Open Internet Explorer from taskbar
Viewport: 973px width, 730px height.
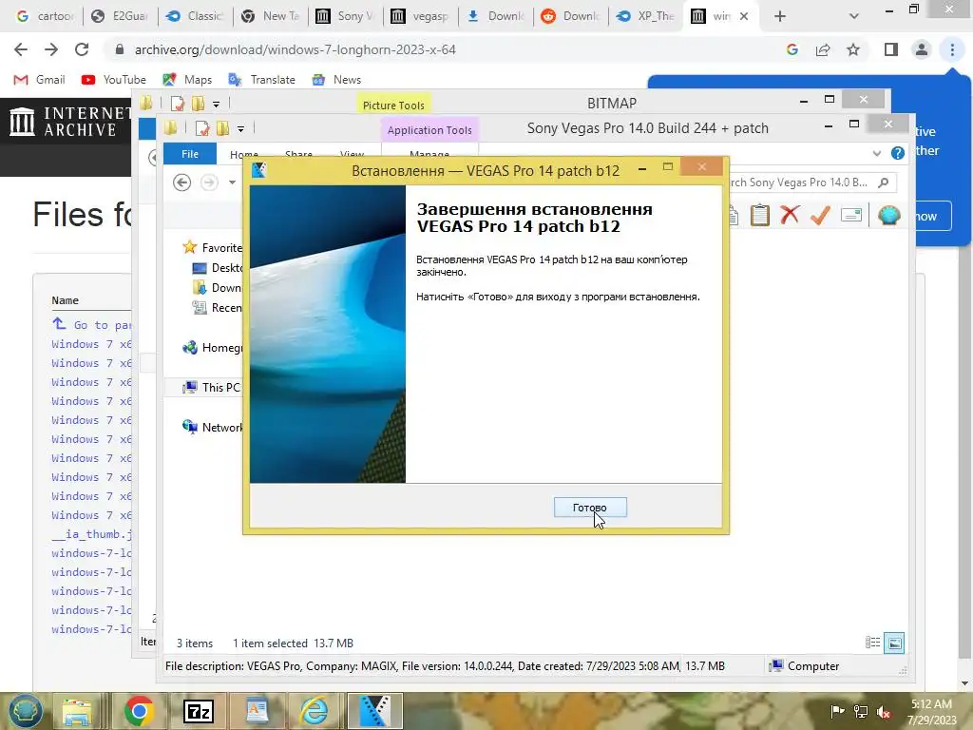point(314,711)
